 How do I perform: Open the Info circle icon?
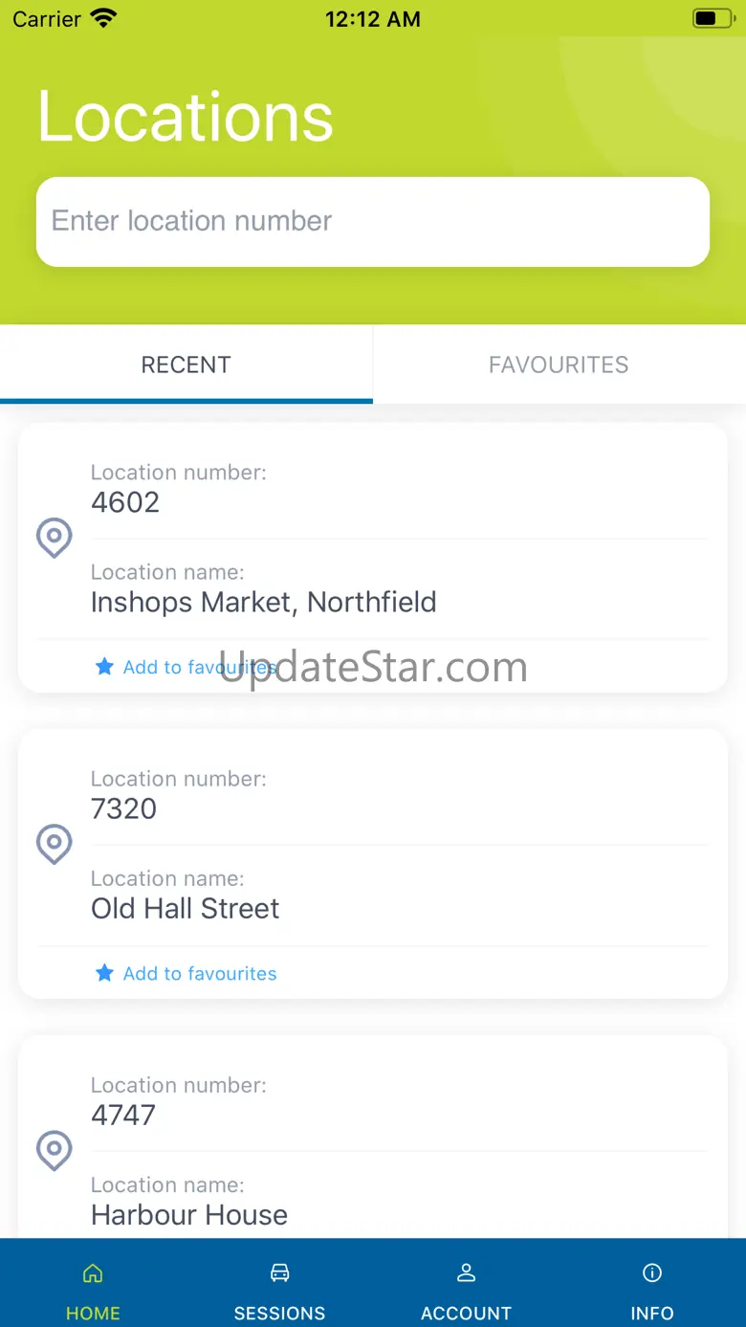(x=652, y=1273)
